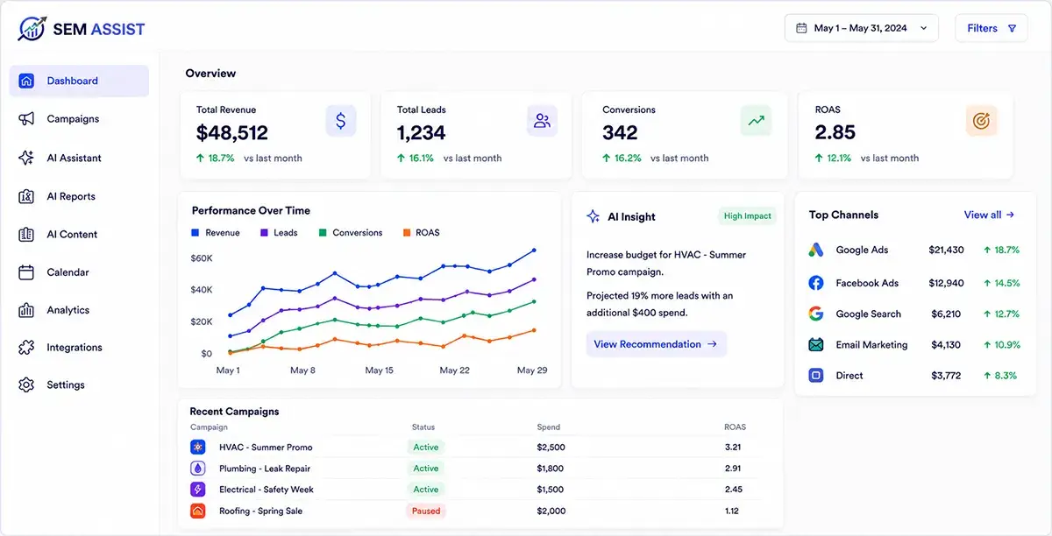
Task: Click the Settings gear icon
Action: coord(26,385)
